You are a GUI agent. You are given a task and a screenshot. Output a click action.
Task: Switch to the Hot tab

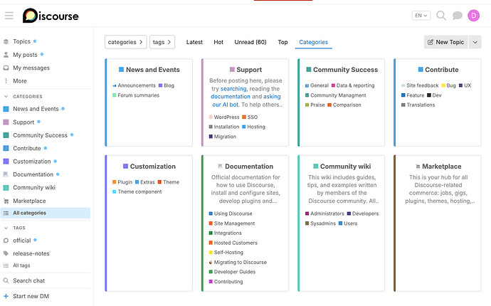(x=218, y=42)
